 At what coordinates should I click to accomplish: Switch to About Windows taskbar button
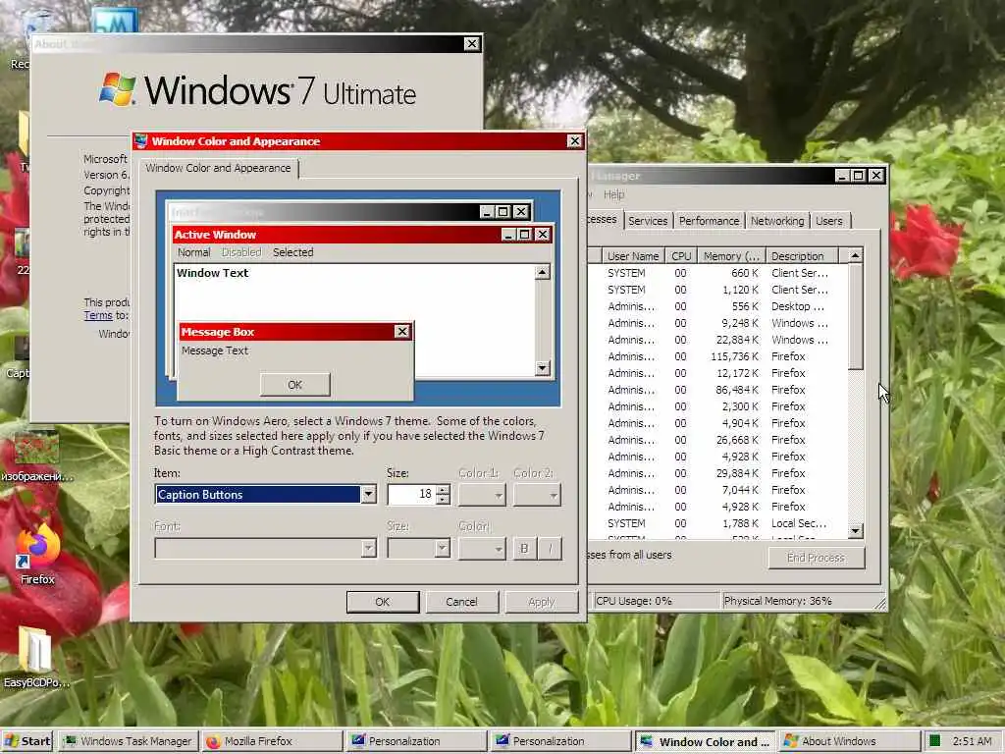tap(848, 741)
